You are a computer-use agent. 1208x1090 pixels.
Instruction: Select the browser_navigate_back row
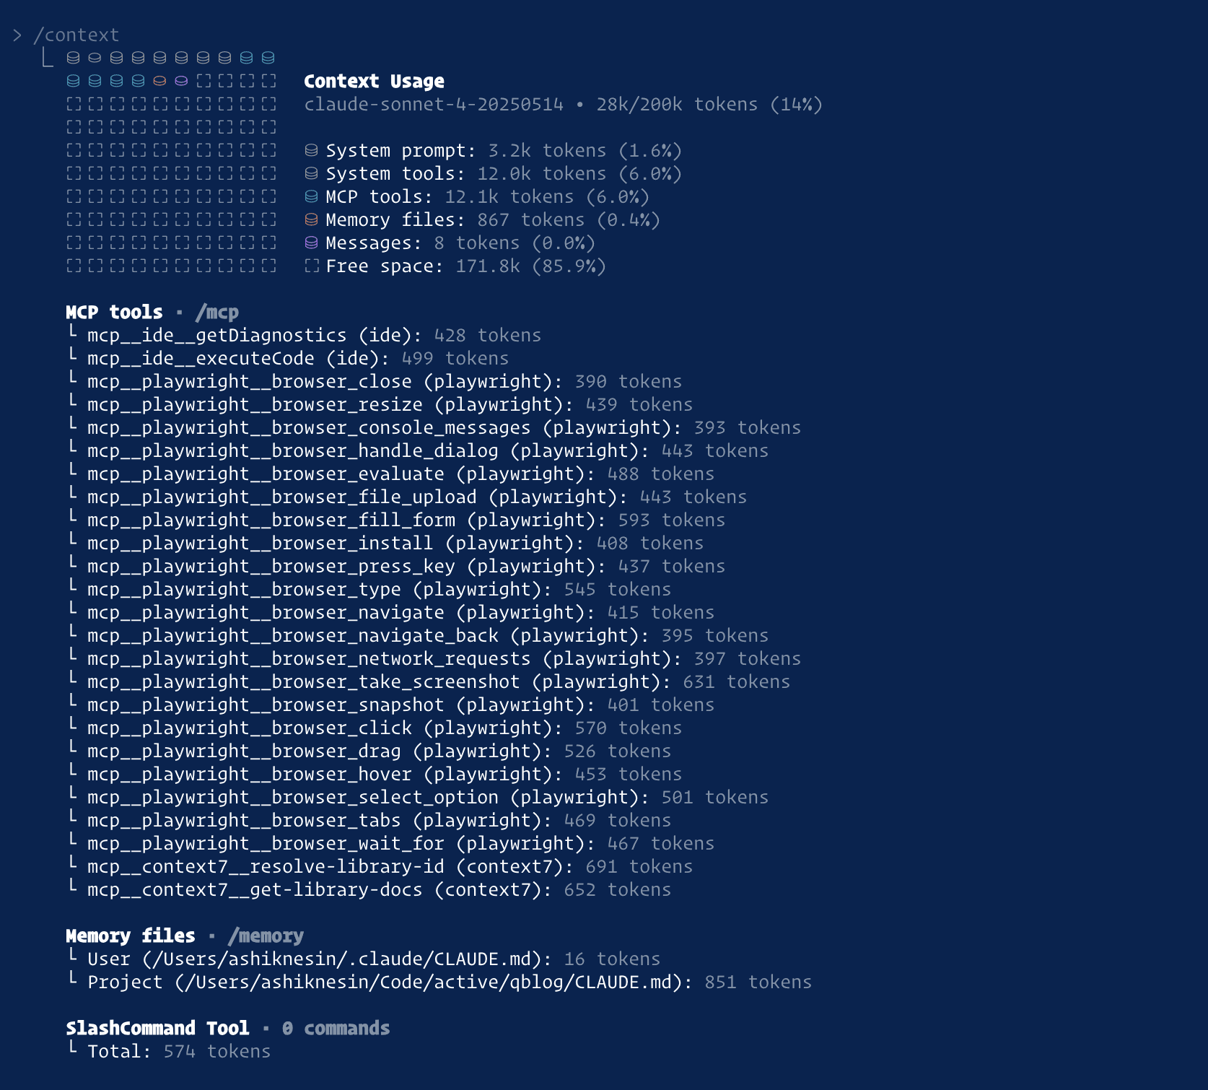(419, 636)
